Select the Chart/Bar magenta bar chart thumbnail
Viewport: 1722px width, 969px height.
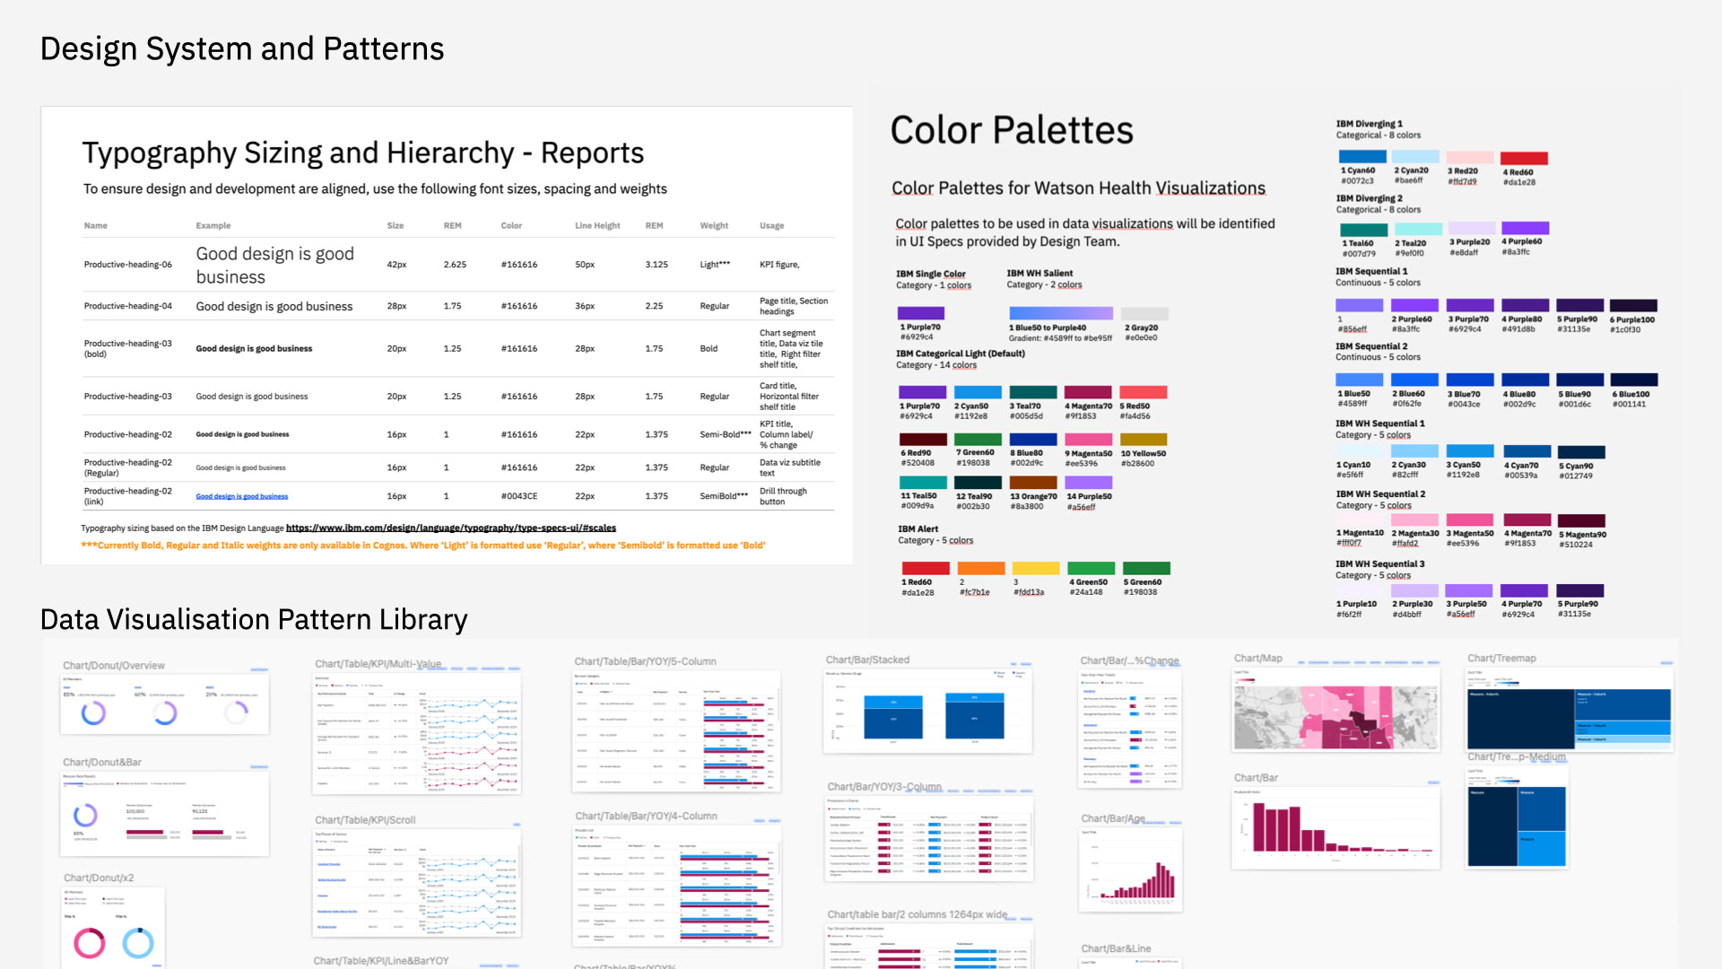(1335, 828)
